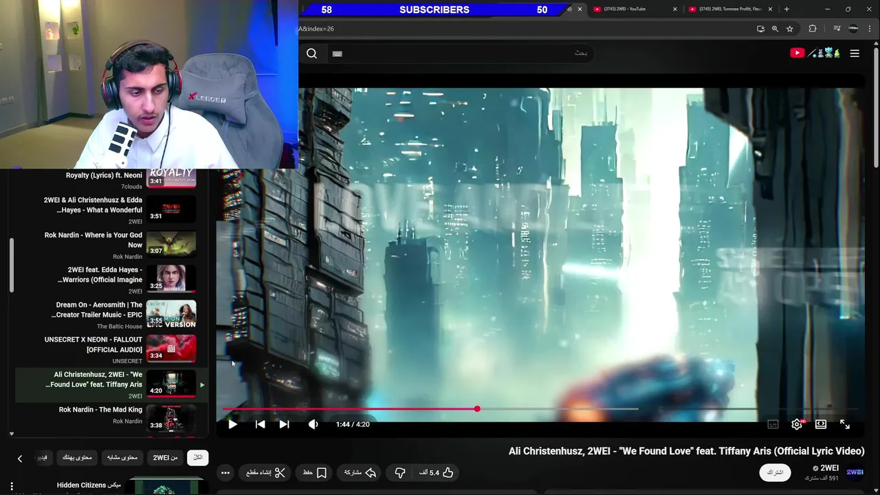Create a clip with scissors button
Screen dimensions: 880x495
click(266, 472)
